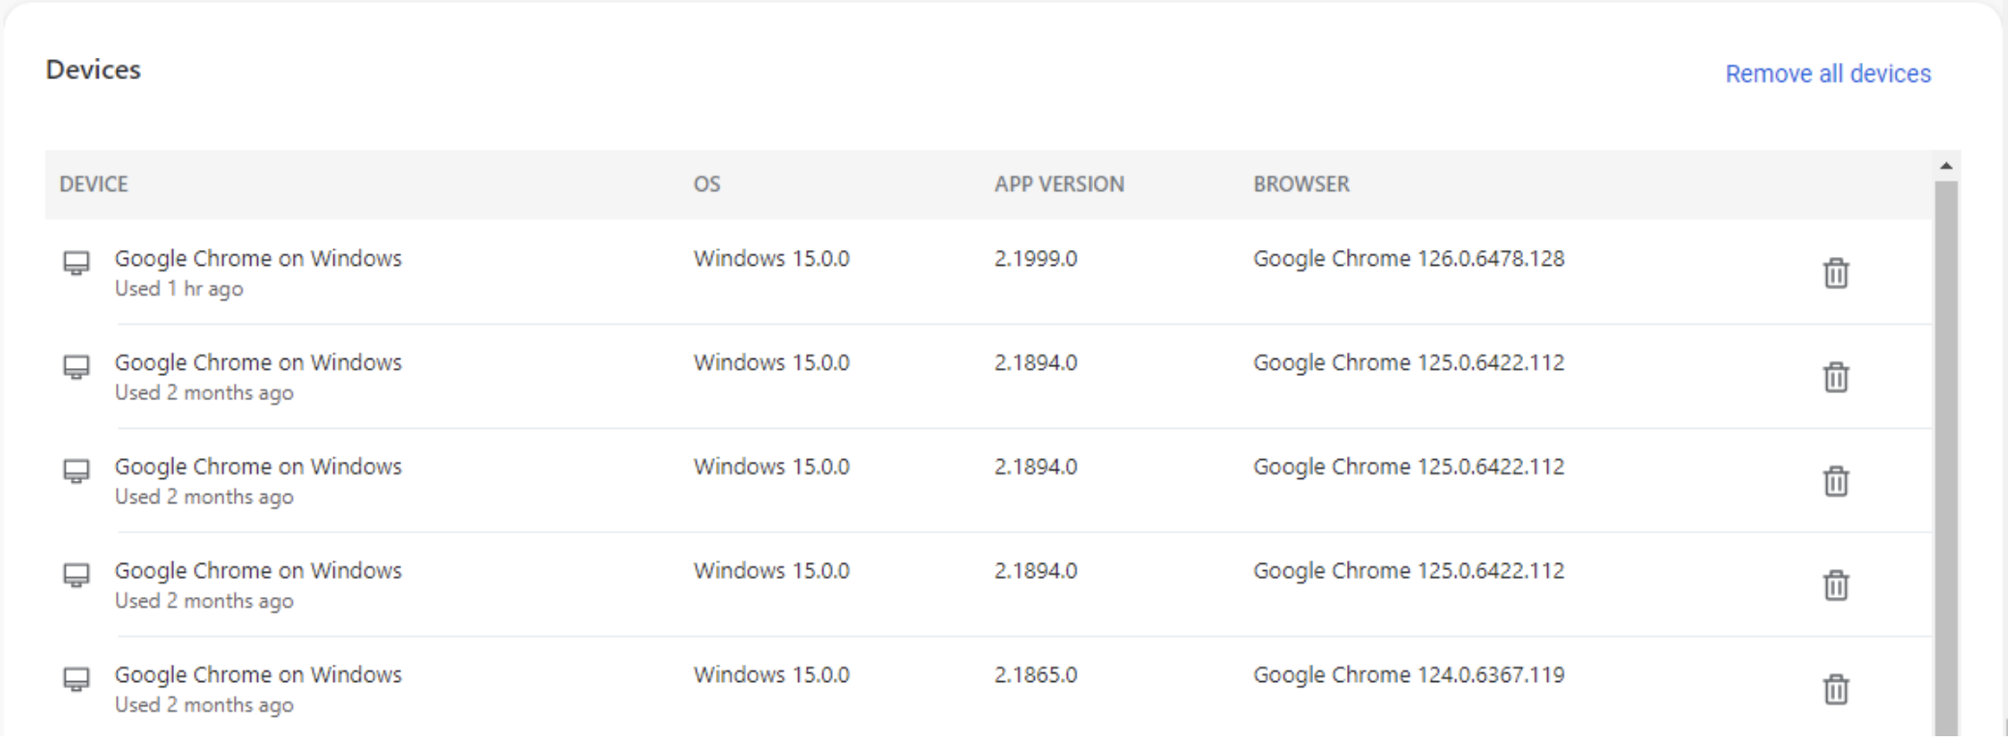Click the vertical scrollbar thumb of device list
The height and width of the screenshot is (742, 2008).
click(1946, 454)
